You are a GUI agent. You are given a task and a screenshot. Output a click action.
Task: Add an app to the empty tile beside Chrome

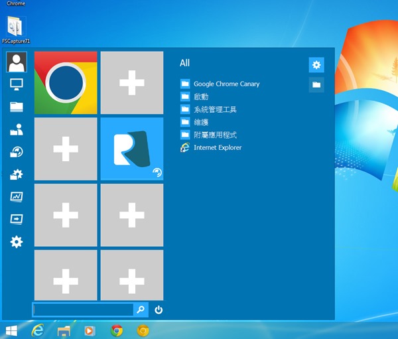[x=131, y=83]
